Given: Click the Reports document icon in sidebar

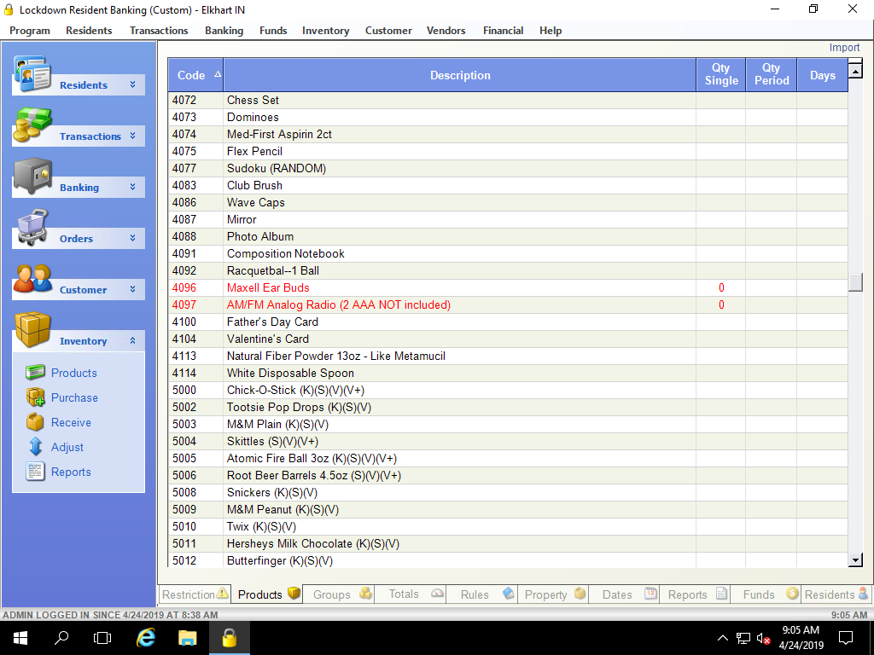Looking at the screenshot, I should tap(35, 472).
